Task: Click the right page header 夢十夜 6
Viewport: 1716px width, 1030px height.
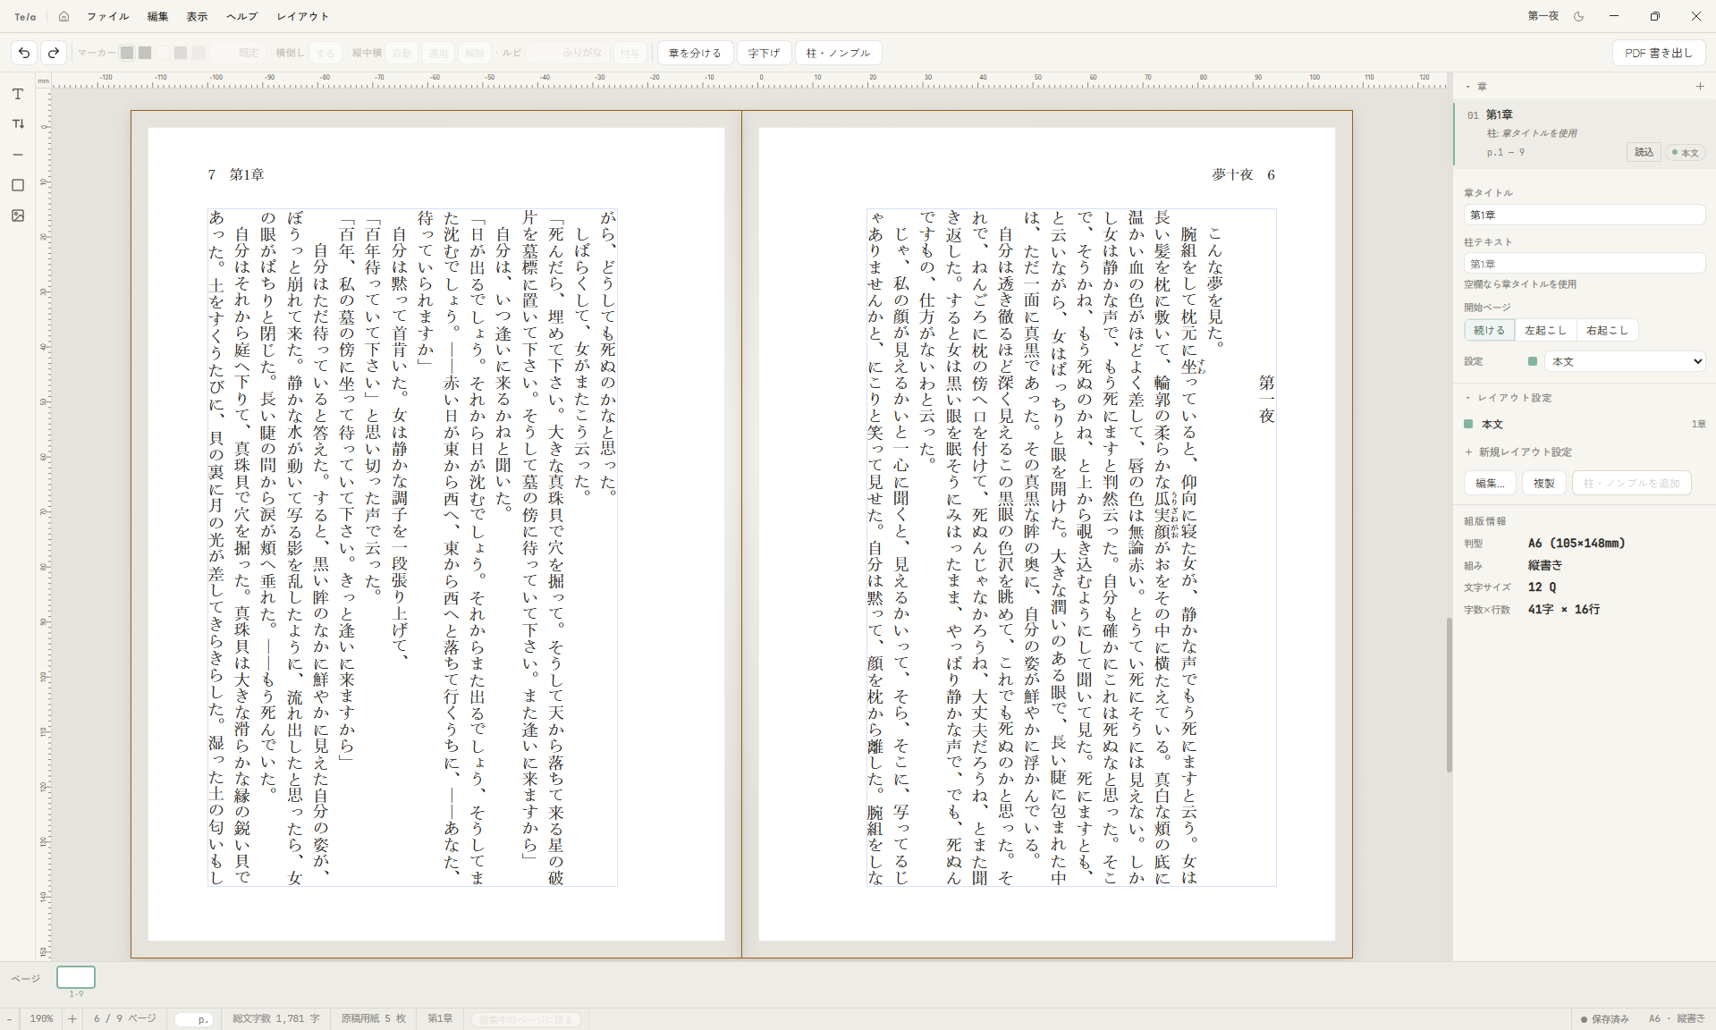Action: coord(1244,175)
